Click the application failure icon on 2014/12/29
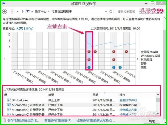167x125 pixels. click(95, 52)
